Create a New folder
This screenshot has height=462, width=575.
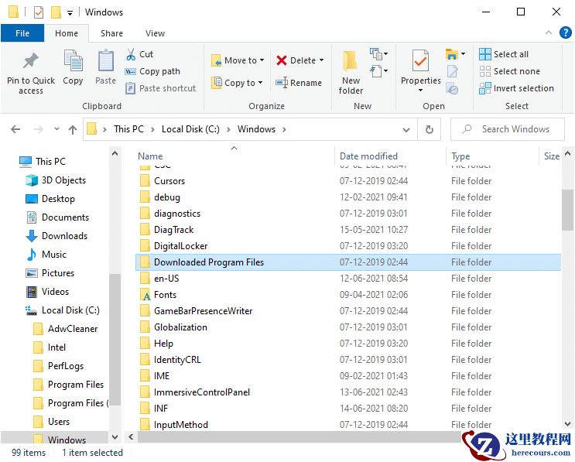point(351,73)
